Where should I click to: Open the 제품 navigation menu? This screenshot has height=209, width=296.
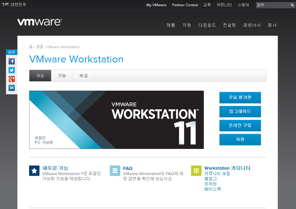tap(171, 25)
